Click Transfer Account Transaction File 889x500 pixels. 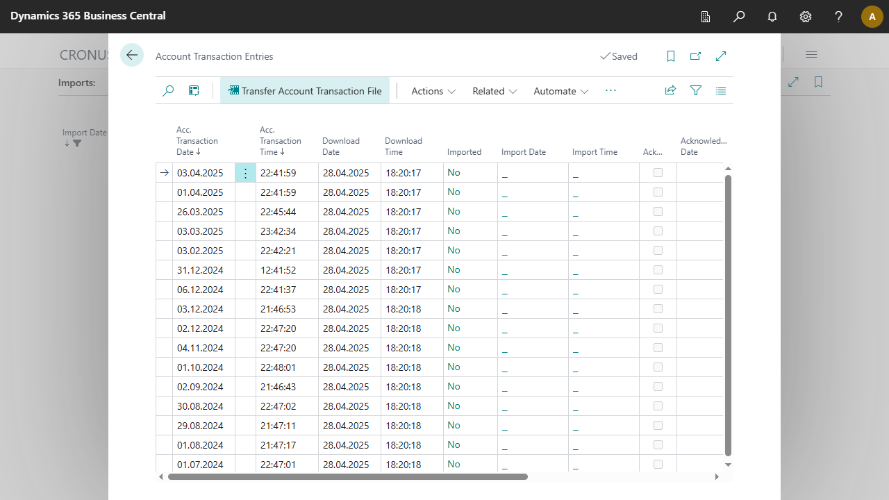tap(305, 91)
